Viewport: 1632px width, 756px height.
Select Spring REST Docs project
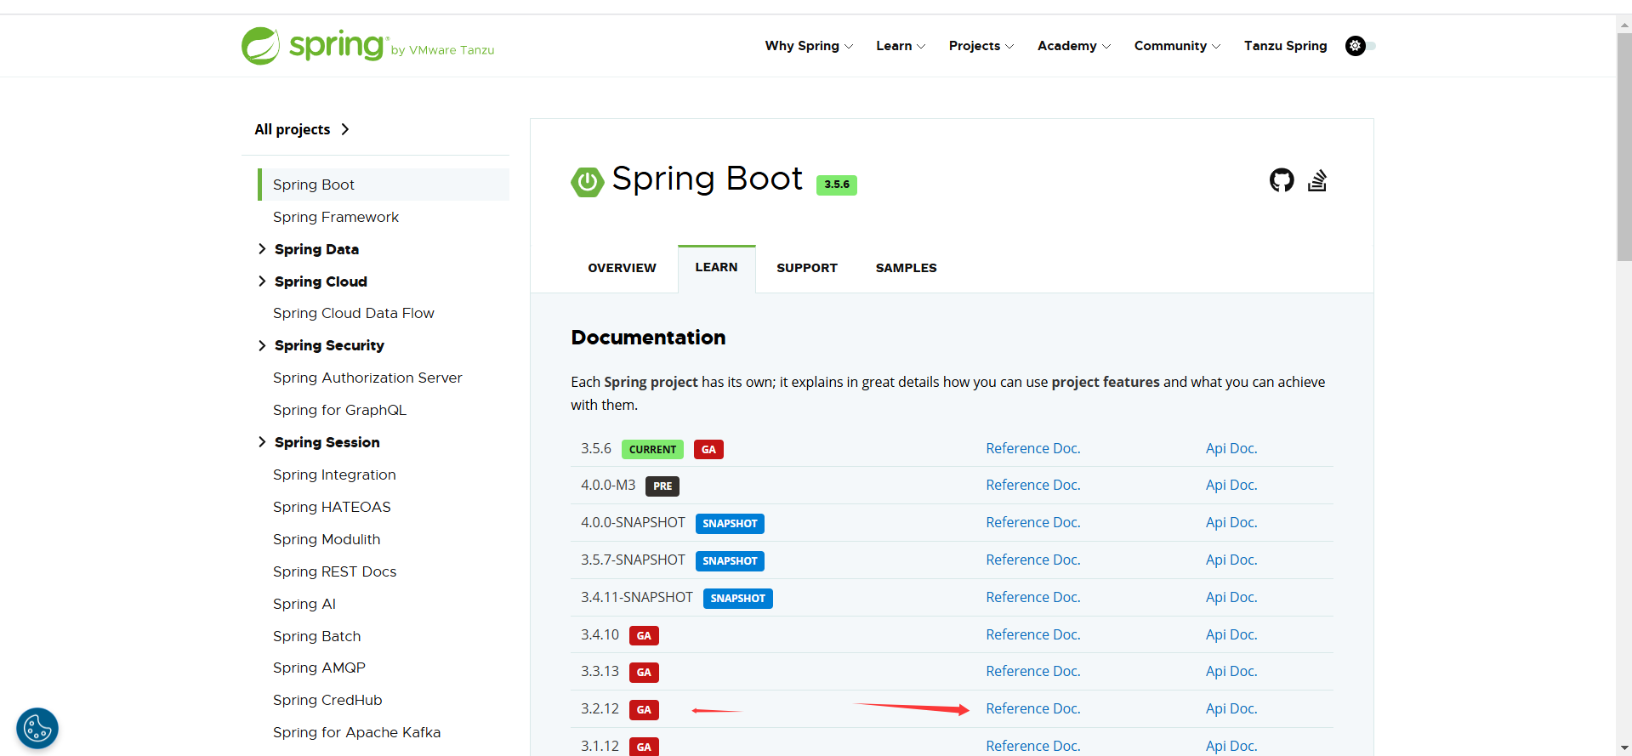point(334,571)
